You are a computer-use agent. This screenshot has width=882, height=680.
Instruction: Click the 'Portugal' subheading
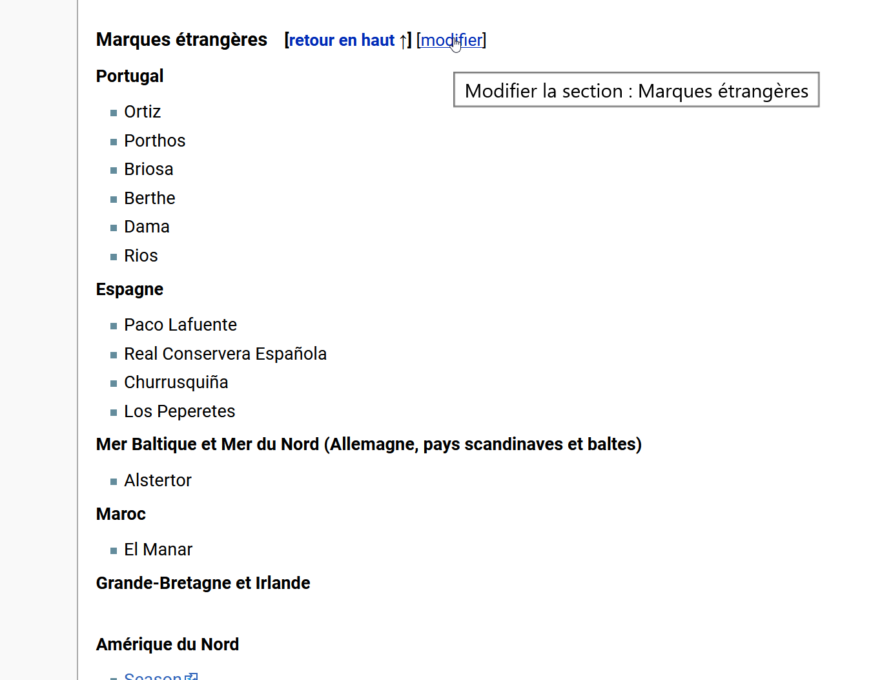[x=130, y=76]
